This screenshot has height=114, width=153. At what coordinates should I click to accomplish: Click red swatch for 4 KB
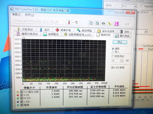(18, 95)
